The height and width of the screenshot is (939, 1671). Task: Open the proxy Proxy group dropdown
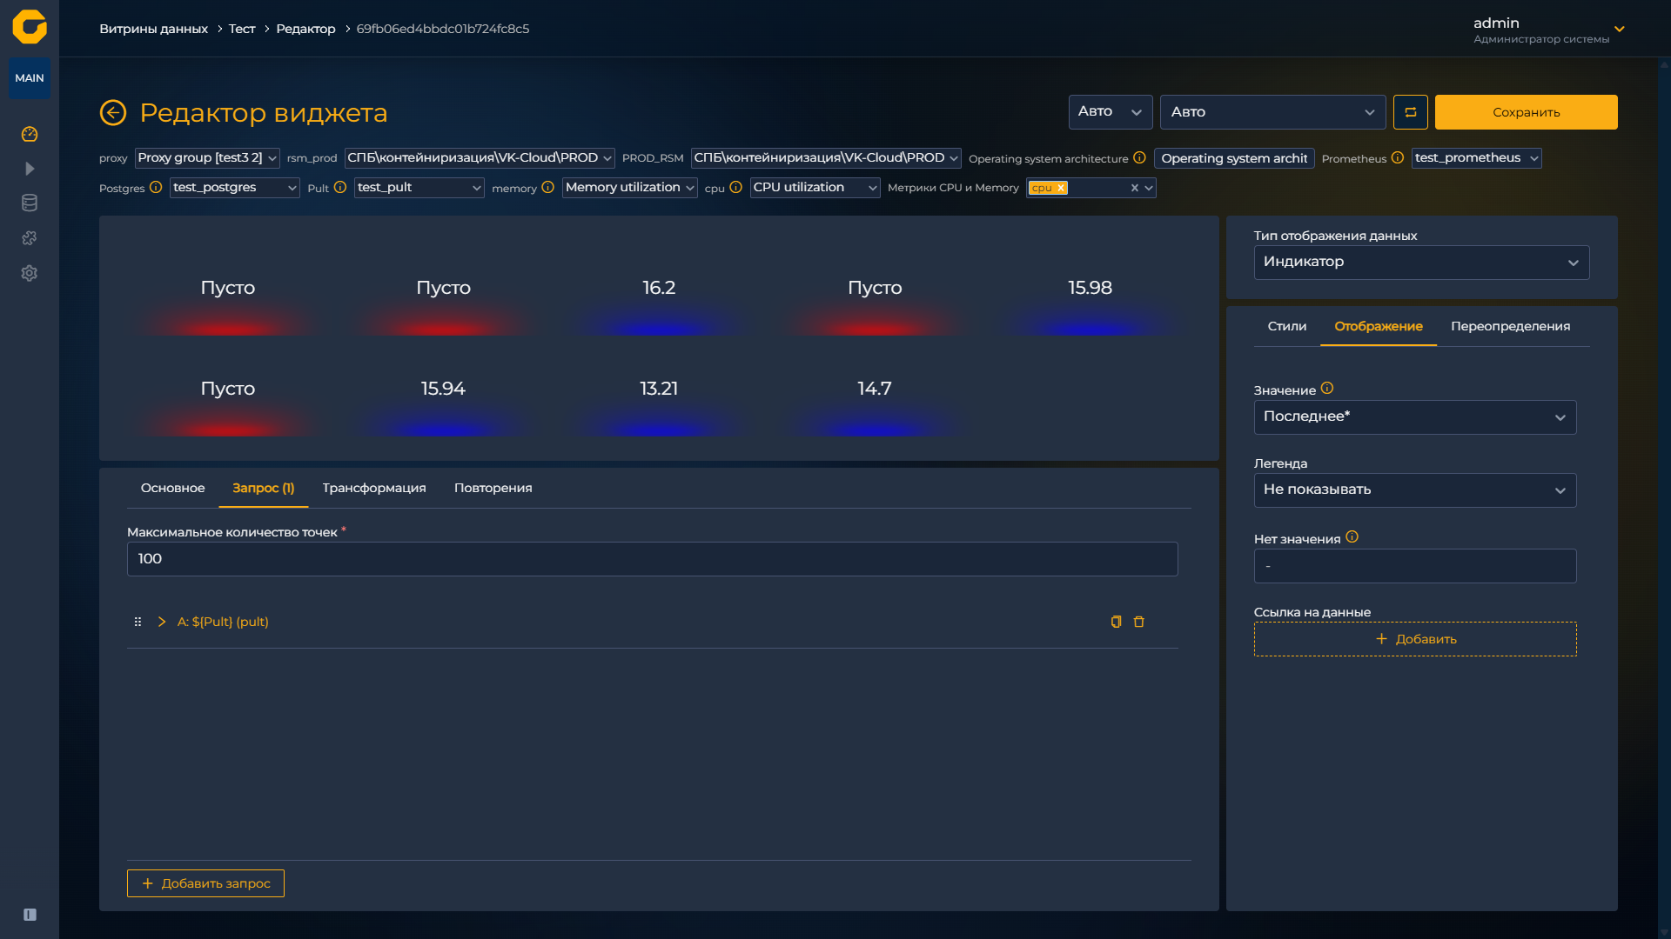[207, 158]
